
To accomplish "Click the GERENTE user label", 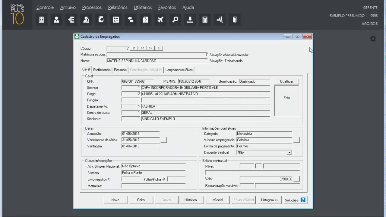I will tap(370, 8).
